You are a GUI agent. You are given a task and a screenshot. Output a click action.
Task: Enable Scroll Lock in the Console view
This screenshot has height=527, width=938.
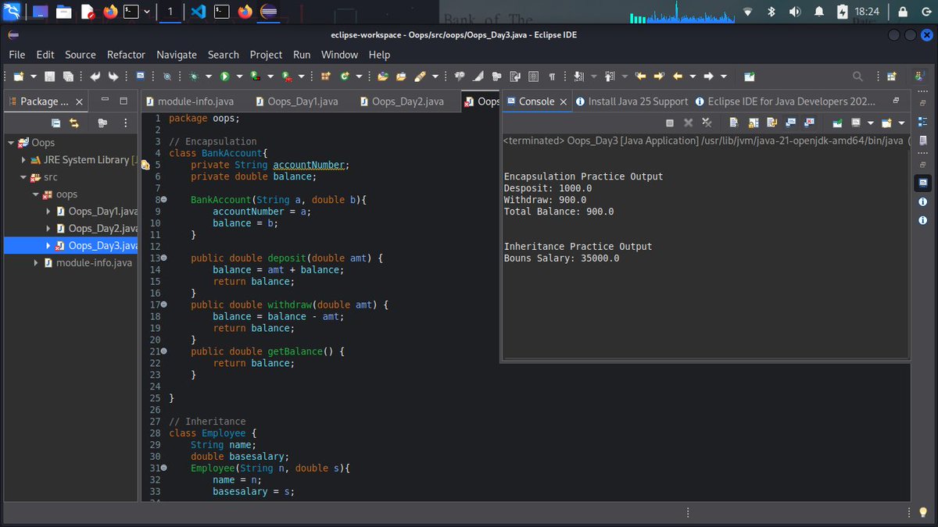(x=753, y=123)
